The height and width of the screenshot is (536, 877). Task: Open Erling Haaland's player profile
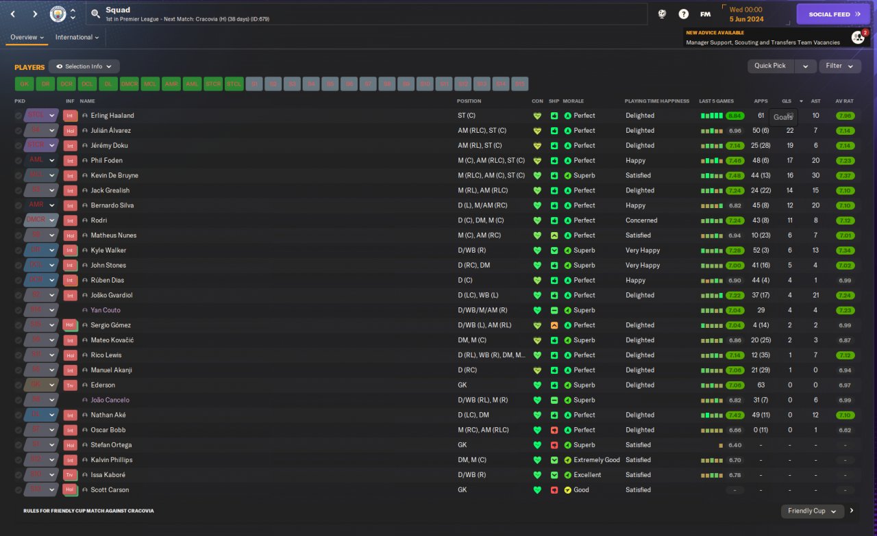[112, 116]
